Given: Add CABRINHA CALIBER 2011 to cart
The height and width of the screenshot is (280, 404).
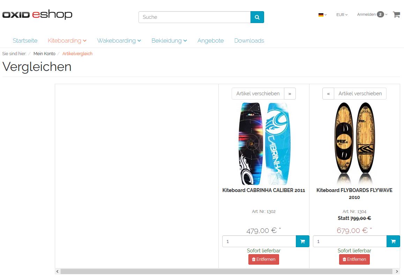Looking at the screenshot, I should click(302, 241).
